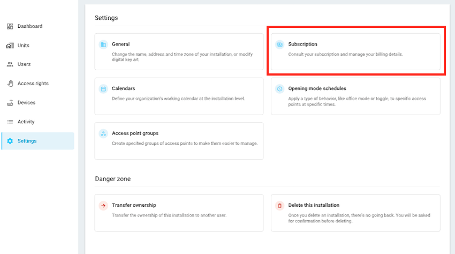The height and width of the screenshot is (254, 455).
Task: Click 'Once you delete an installation' warning text
Action: click(x=359, y=218)
